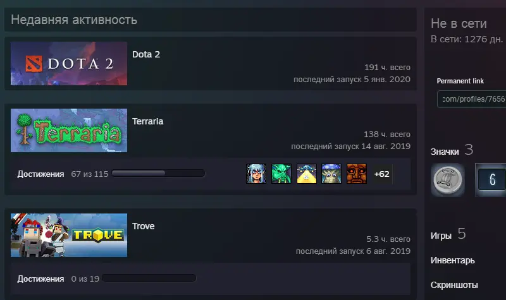This screenshot has height=300, width=506.
Task: Open the silver pillar community badge
Action: click(x=448, y=179)
